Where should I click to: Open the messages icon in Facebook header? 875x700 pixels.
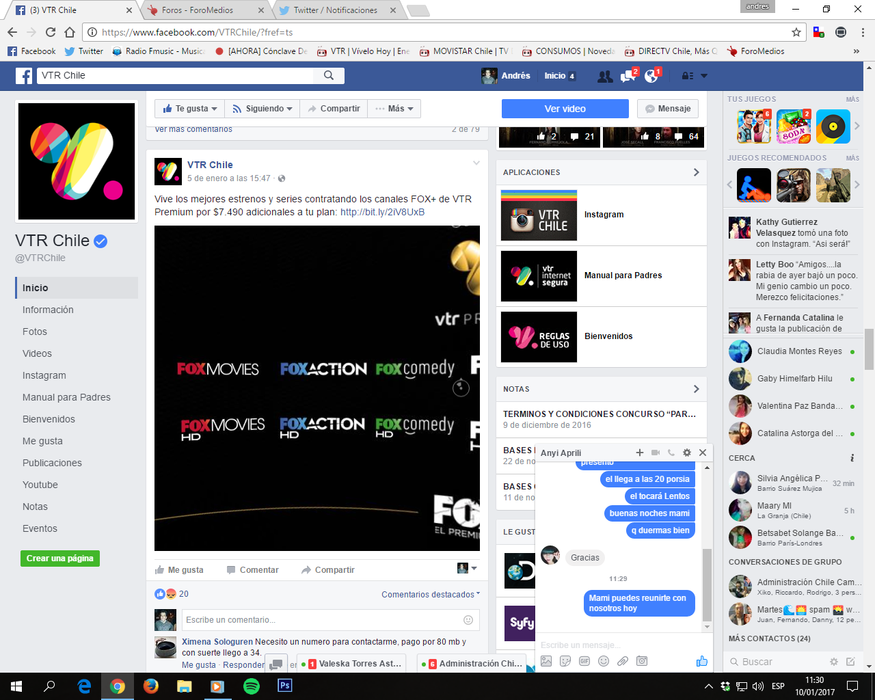(x=628, y=76)
